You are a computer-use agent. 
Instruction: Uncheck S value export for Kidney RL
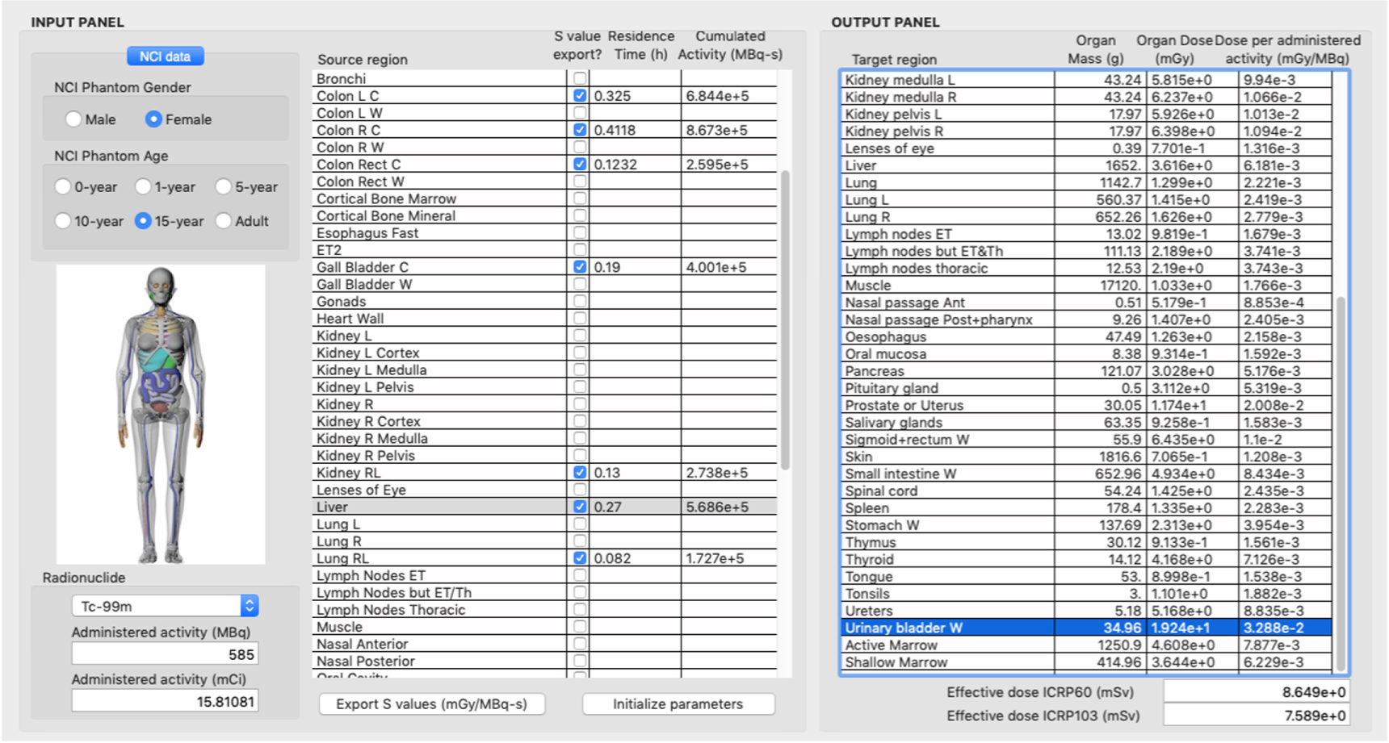click(x=580, y=473)
